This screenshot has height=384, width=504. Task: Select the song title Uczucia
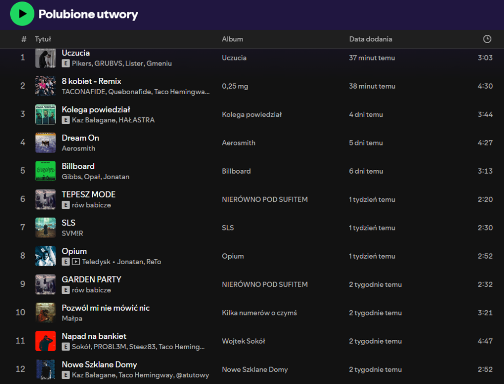click(x=76, y=53)
